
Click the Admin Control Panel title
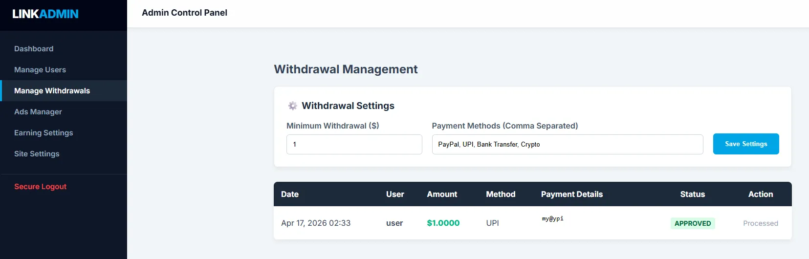184,13
